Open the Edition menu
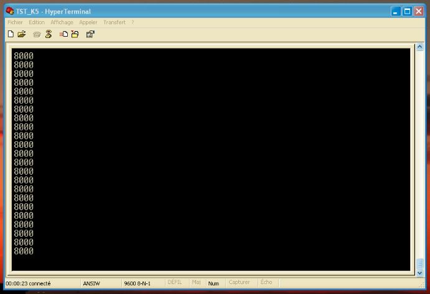This screenshot has width=430, height=294. (x=37, y=22)
